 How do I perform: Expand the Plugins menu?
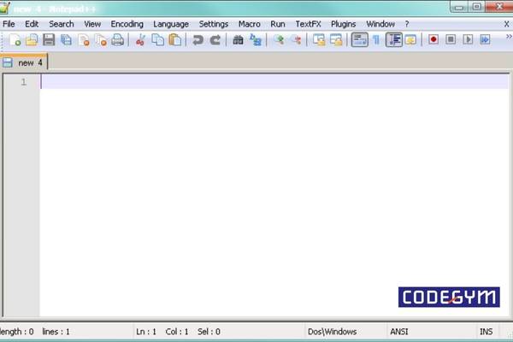[343, 24]
